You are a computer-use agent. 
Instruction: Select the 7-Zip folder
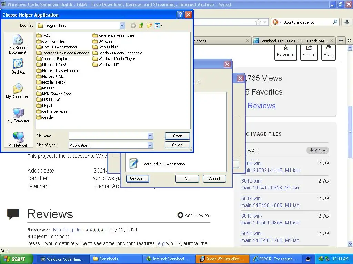coord(43,35)
